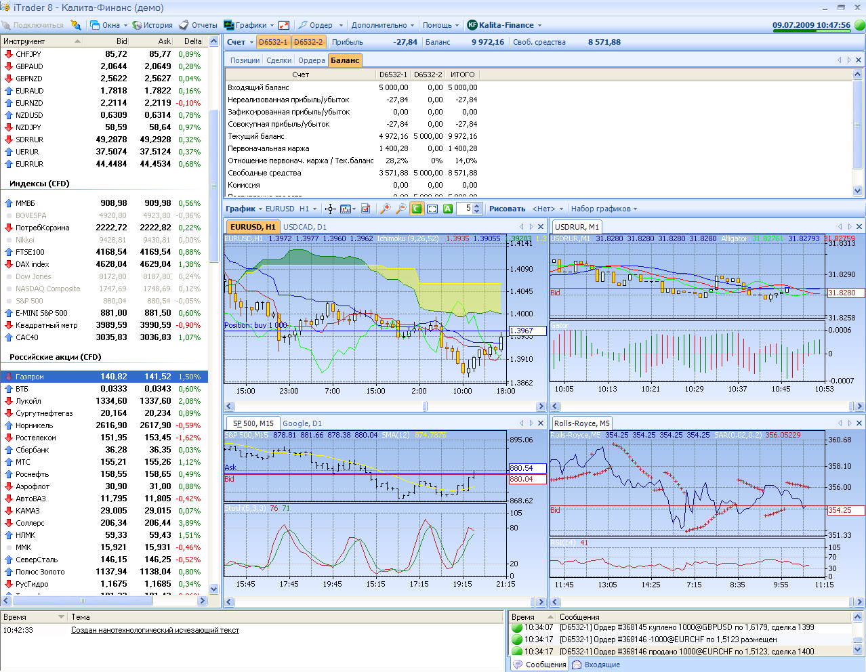
Task: Sort the list by the Delta column
Action: [x=190, y=41]
